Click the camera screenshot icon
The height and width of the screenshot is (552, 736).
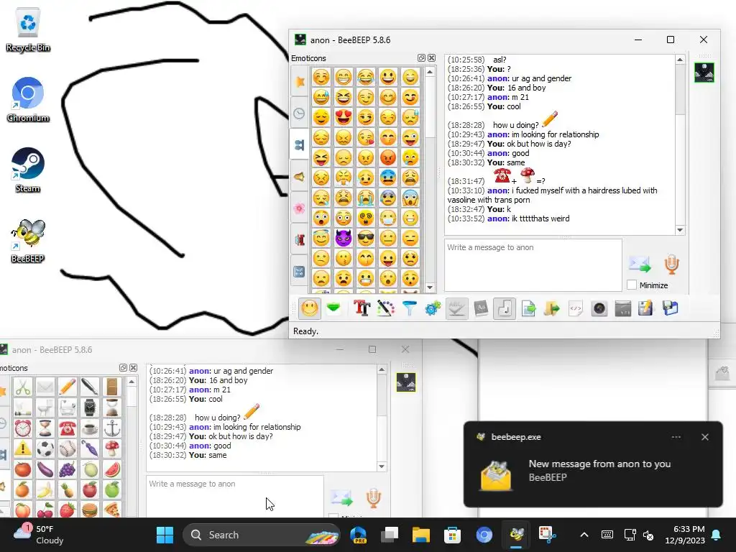pos(599,308)
